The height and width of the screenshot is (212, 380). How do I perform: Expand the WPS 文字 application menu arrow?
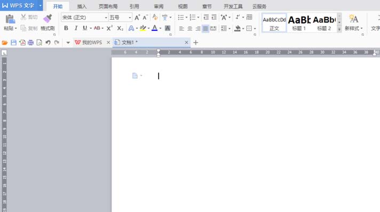tap(40, 5)
